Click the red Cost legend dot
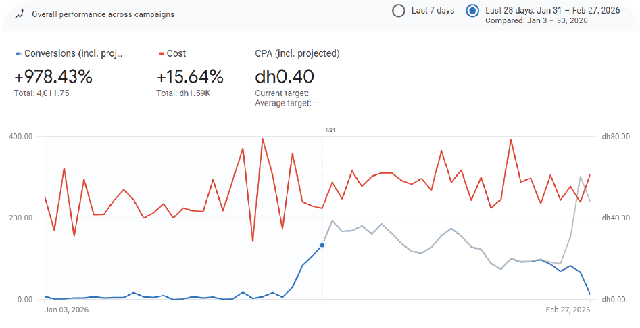Image resolution: width=640 pixels, height=328 pixels. click(161, 54)
